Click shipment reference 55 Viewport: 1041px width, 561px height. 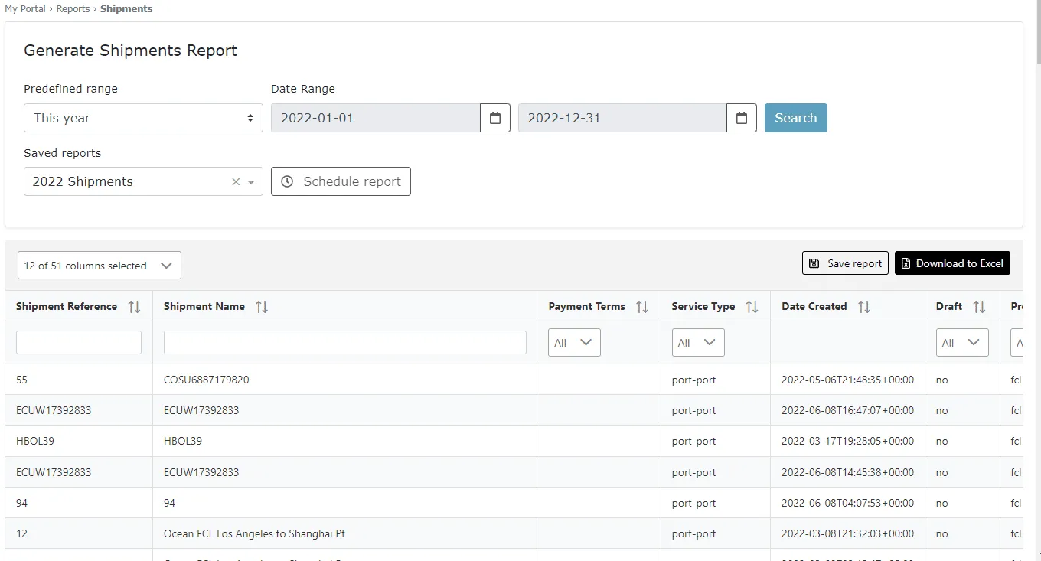point(21,380)
